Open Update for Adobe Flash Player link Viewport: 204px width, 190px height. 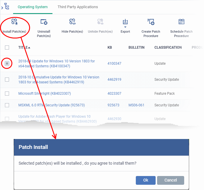57,119
